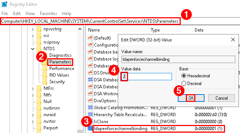Select the Parport folder icon
This screenshot has width=240, height=133.
(x=39, y=128)
